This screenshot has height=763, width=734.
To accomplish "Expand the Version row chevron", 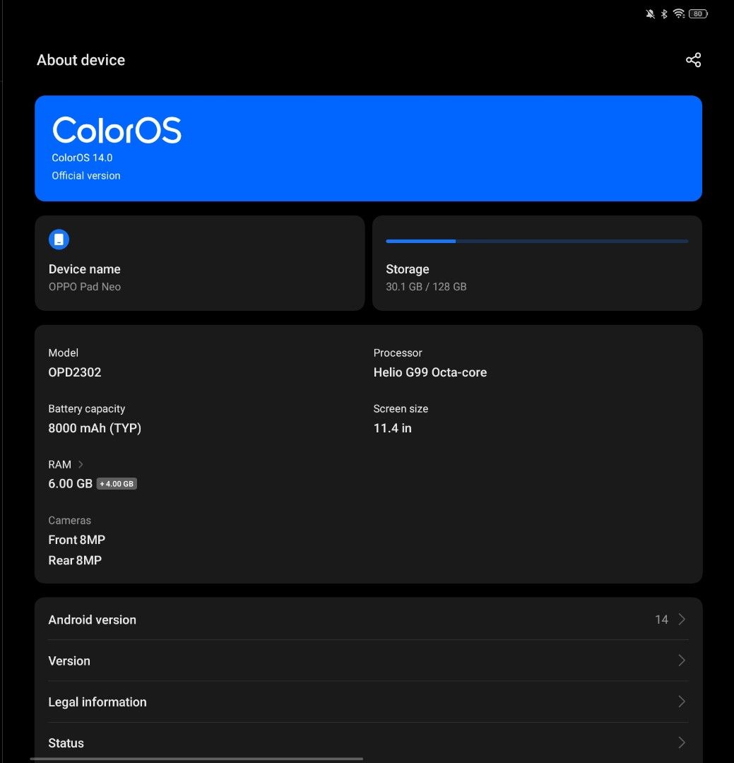I will 682,661.
